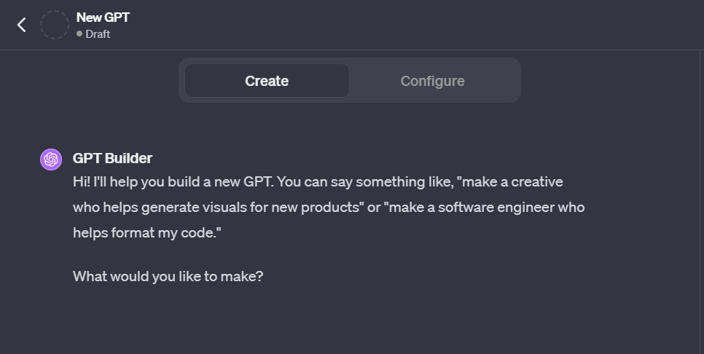Click the empty header area right of the title
The height and width of the screenshot is (354, 704).
point(404,25)
